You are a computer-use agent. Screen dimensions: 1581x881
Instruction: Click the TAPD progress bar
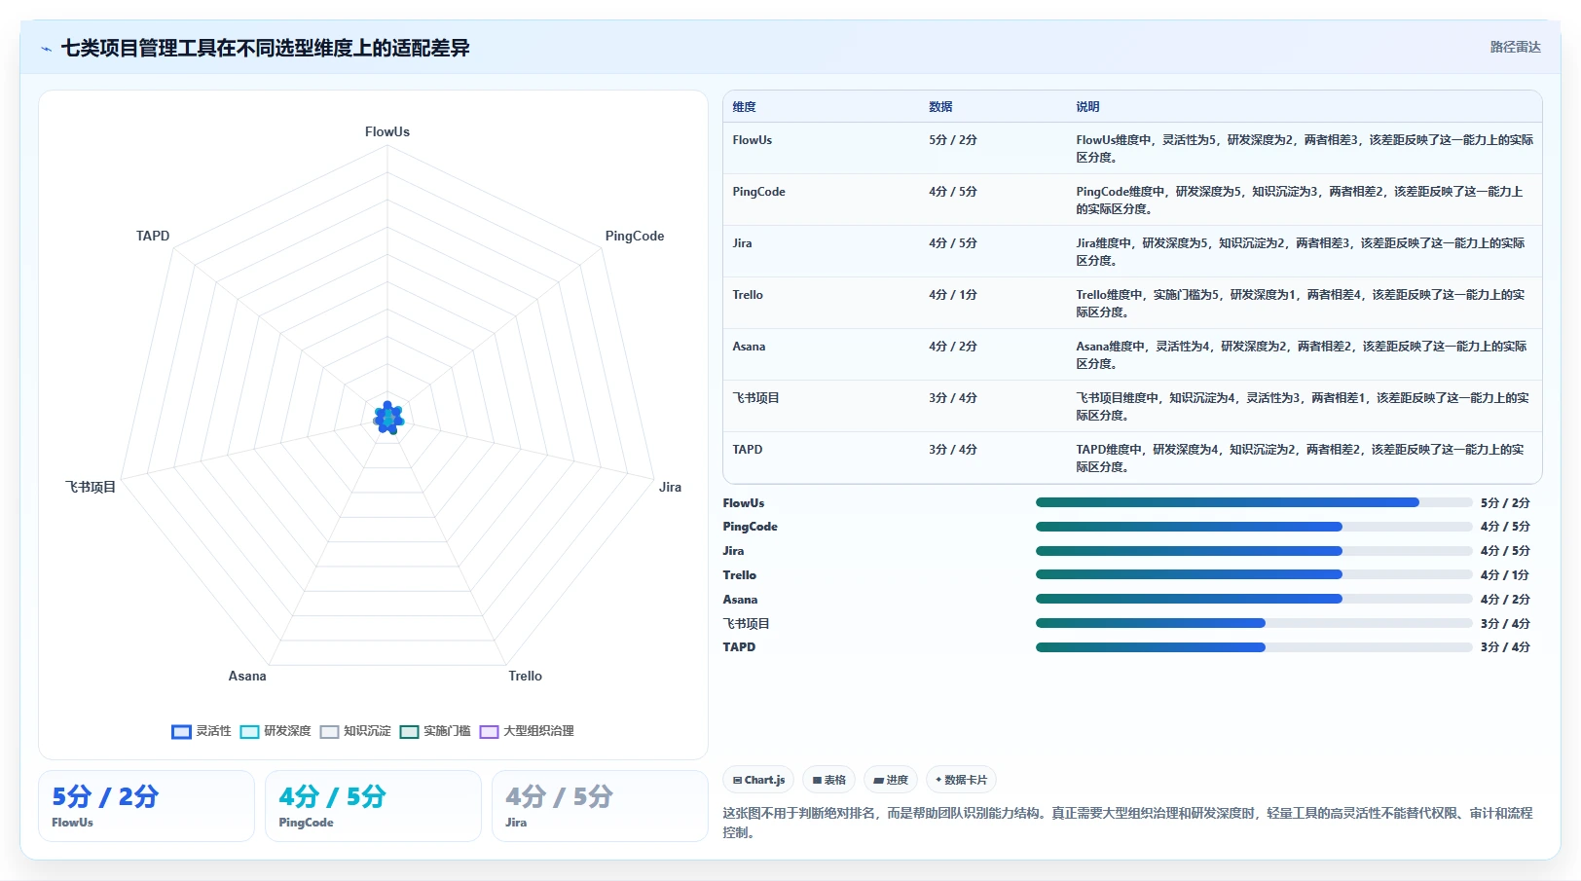(1254, 647)
